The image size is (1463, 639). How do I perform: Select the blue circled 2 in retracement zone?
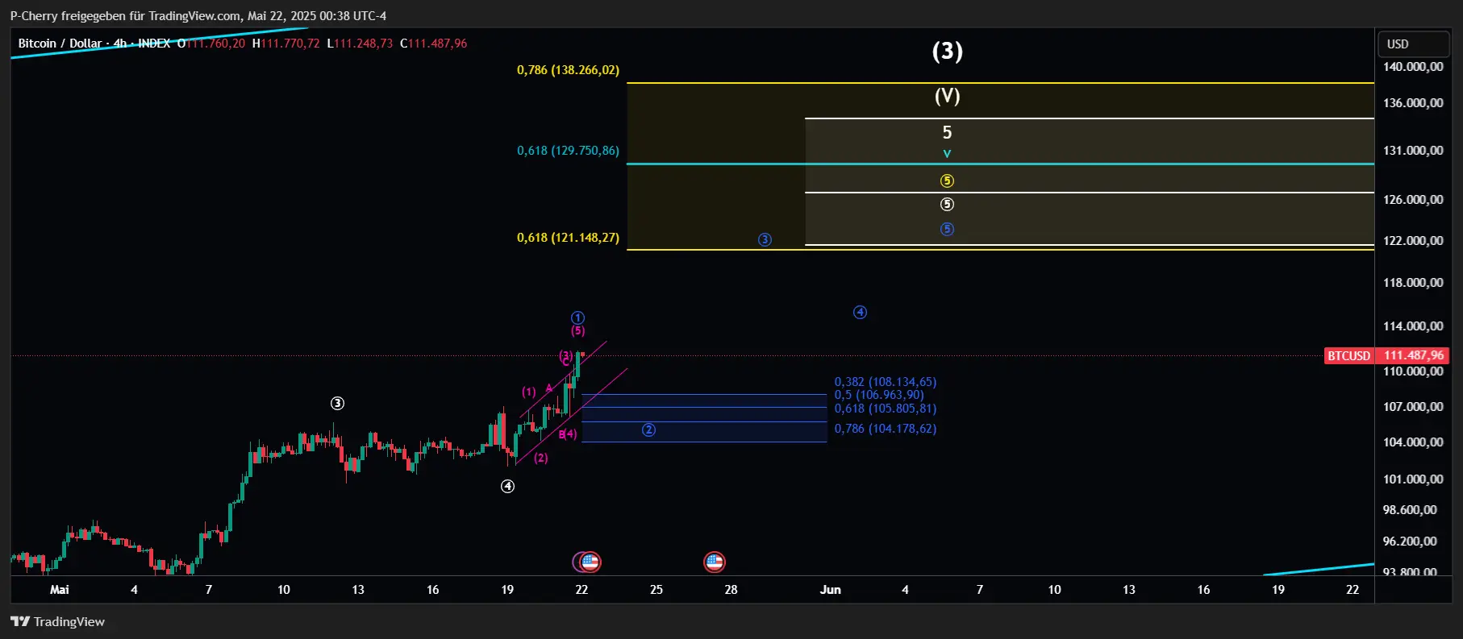[648, 429]
